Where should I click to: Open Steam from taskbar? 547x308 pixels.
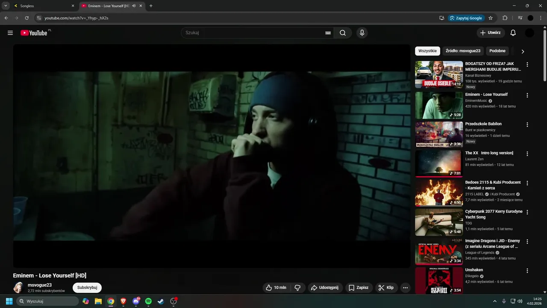click(x=161, y=301)
